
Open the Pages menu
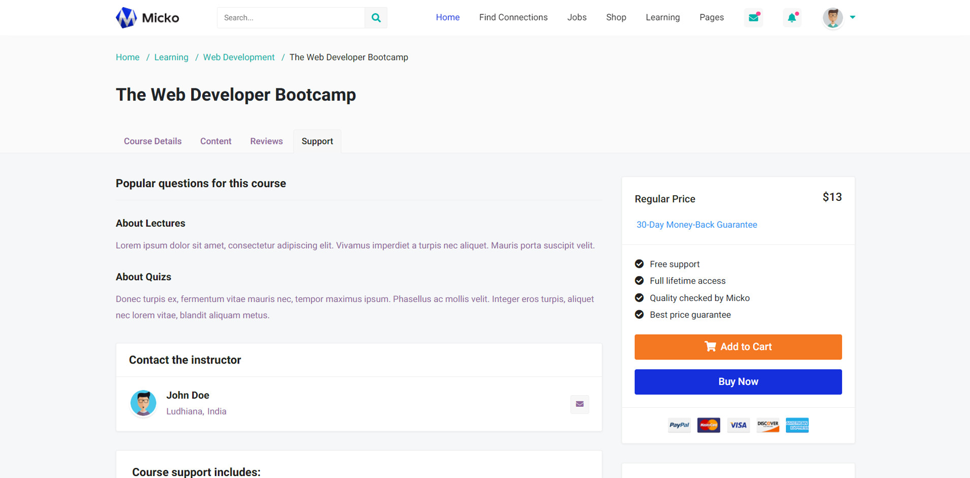tap(711, 17)
